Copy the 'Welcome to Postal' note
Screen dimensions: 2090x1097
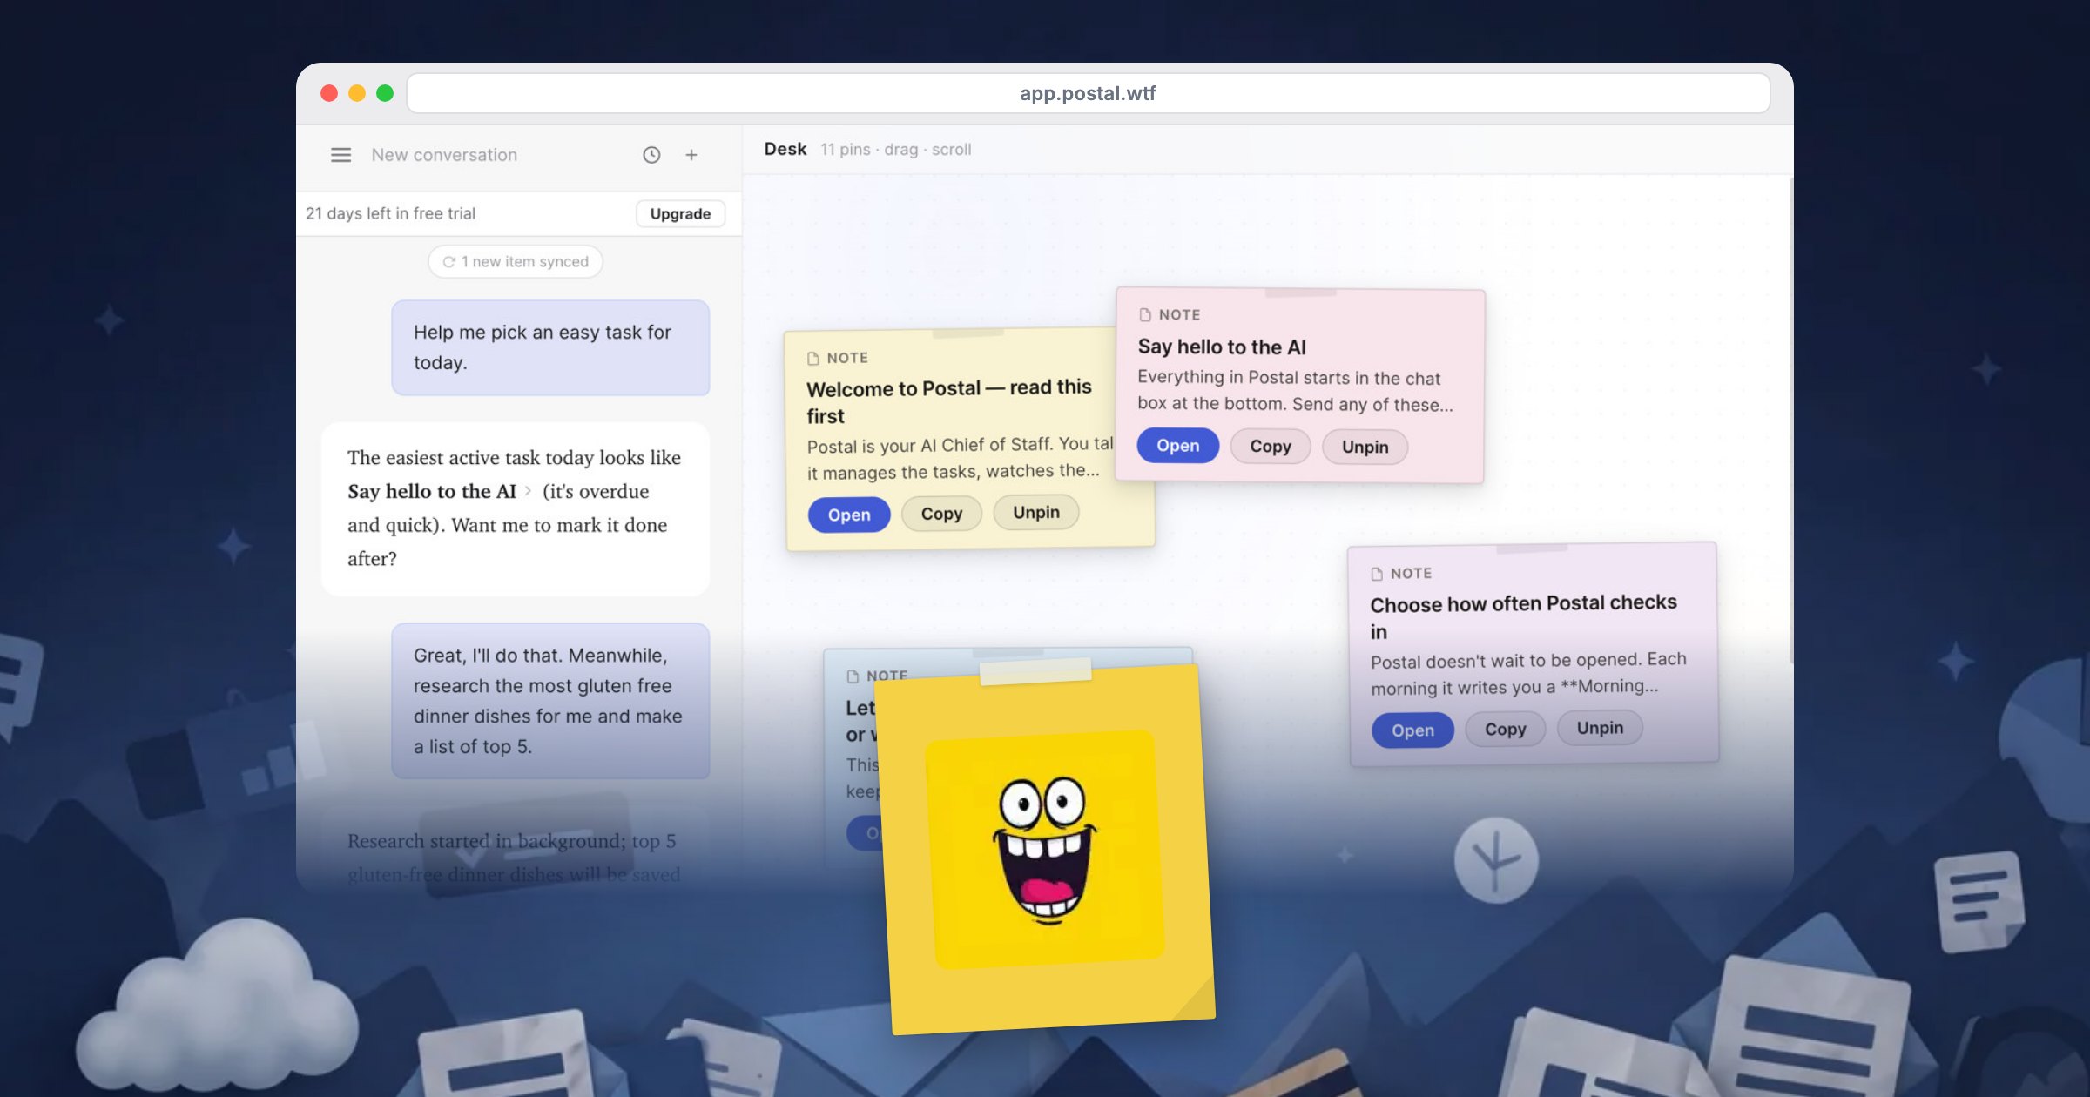941,514
